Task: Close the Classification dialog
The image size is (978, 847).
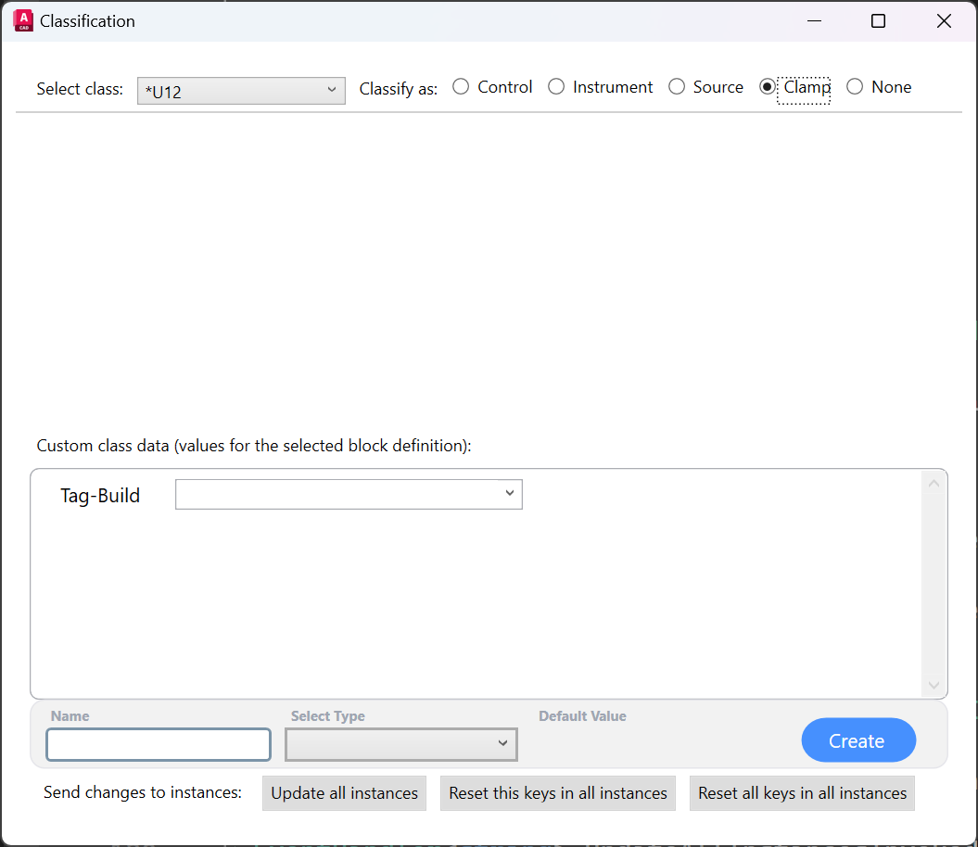Action: pos(944,20)
